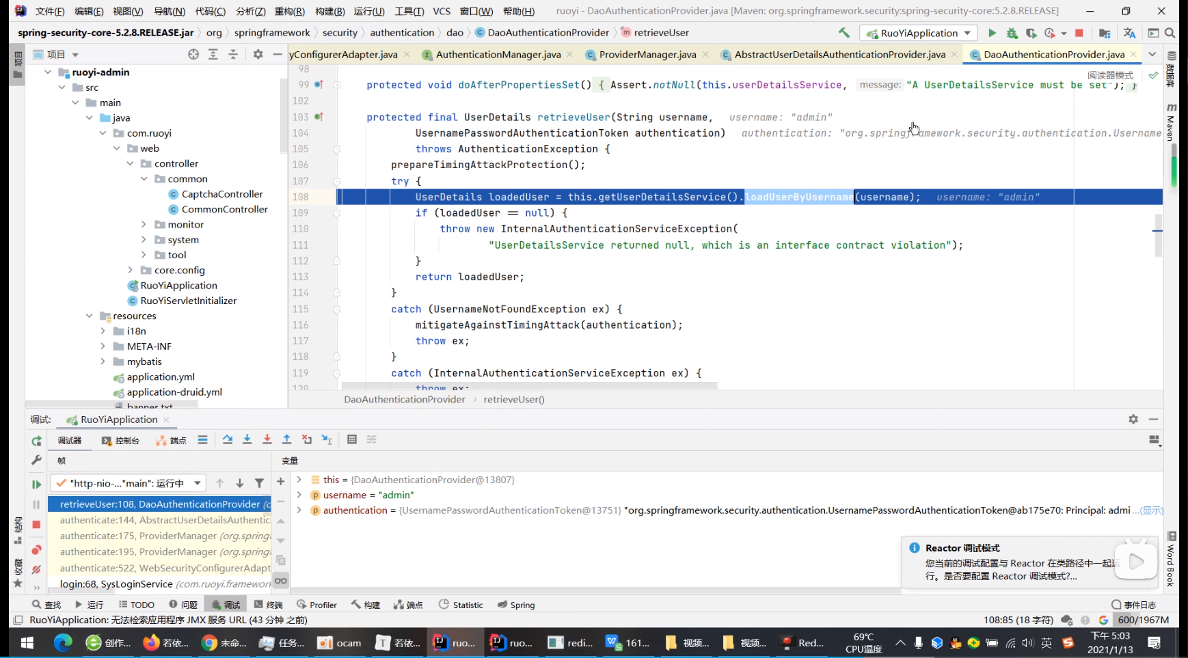Switch to ProviderManager.java tab

647,54
